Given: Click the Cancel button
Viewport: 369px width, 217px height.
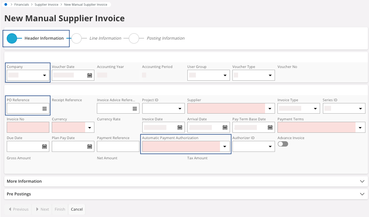Looking at the screenshot, I should point(77,209).
